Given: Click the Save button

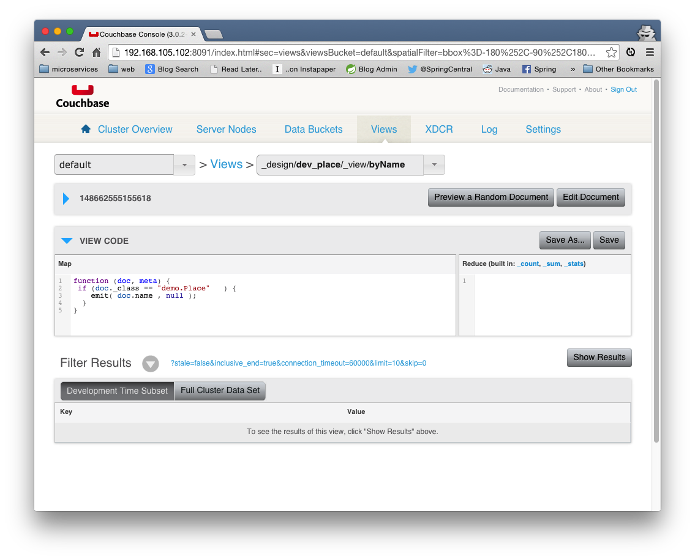Looking at the screenshot, I should (609, 240).
